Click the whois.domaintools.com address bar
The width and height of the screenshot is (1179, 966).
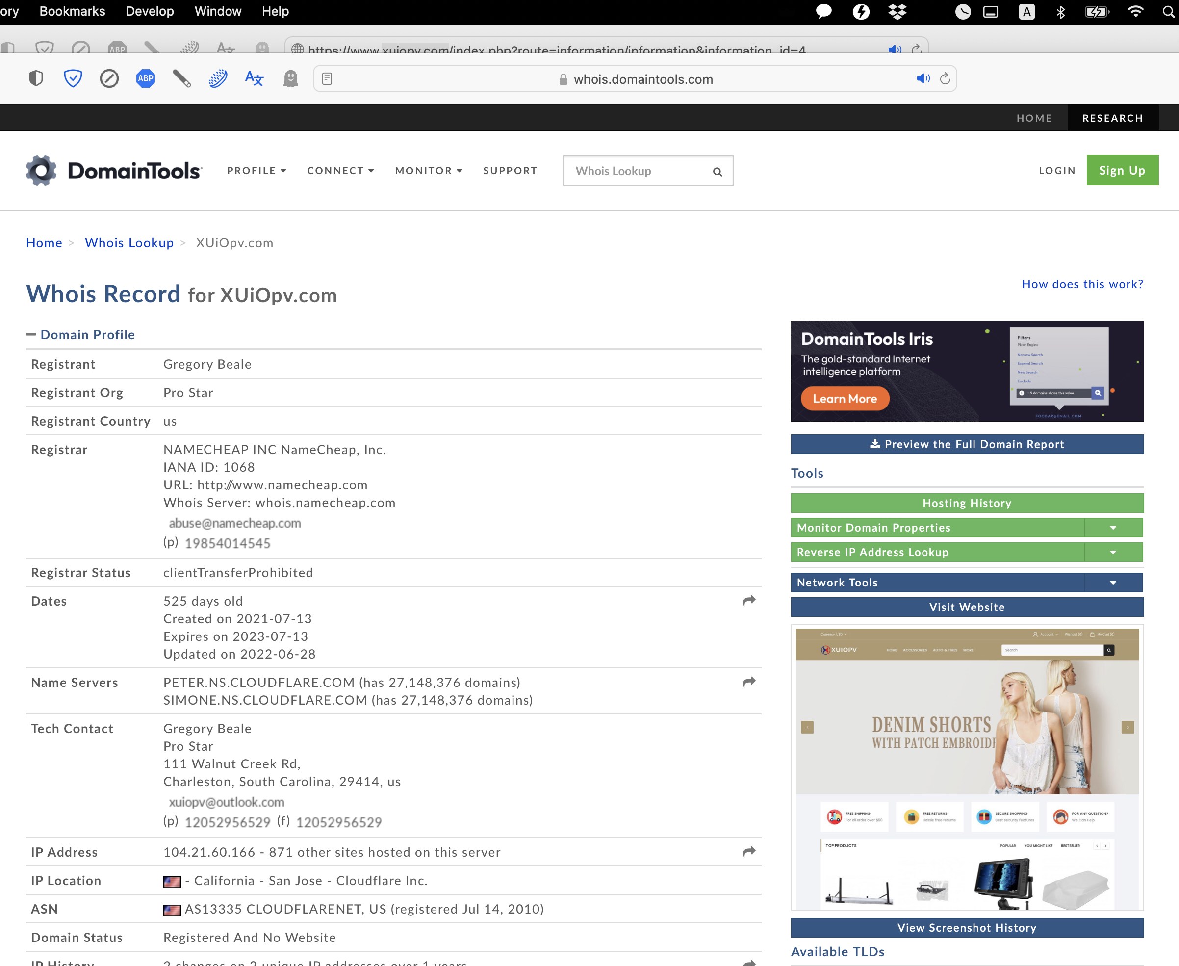[x=635, y=79]
